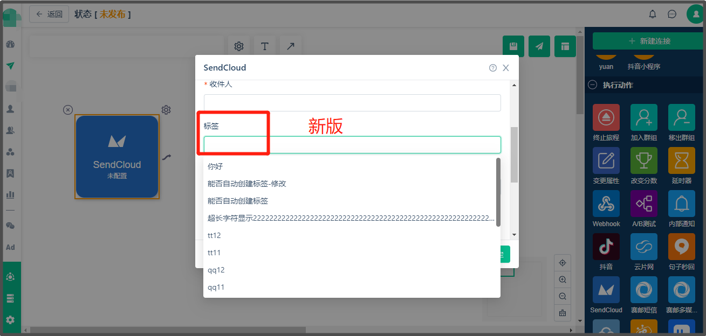Zoom in on the canvas
The width and height of the screenshot is (706, 336).
(x=563, y=279)
